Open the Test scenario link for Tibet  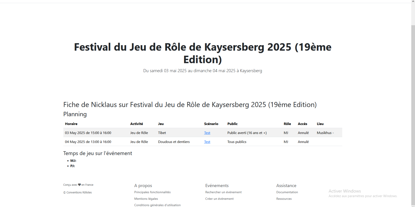point(207,133)
